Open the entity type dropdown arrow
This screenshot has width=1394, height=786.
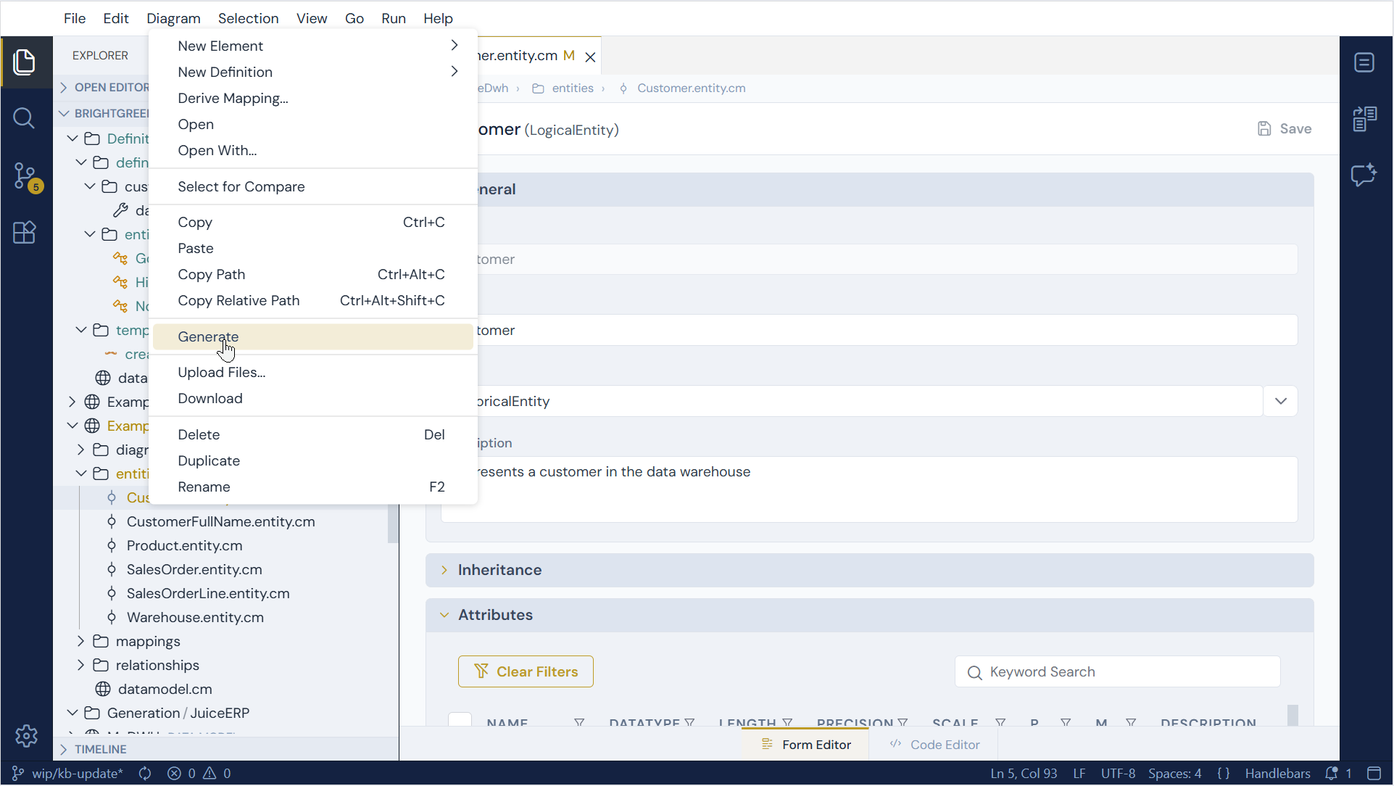click(x=1281, y=401)
